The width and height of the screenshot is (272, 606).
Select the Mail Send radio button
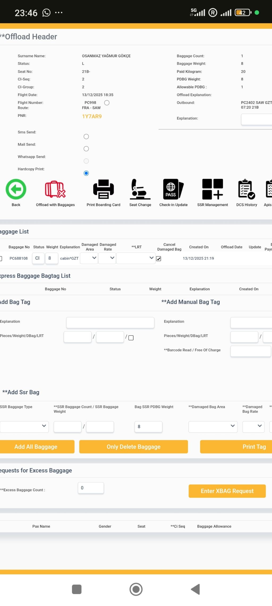[x=86, y=149]
